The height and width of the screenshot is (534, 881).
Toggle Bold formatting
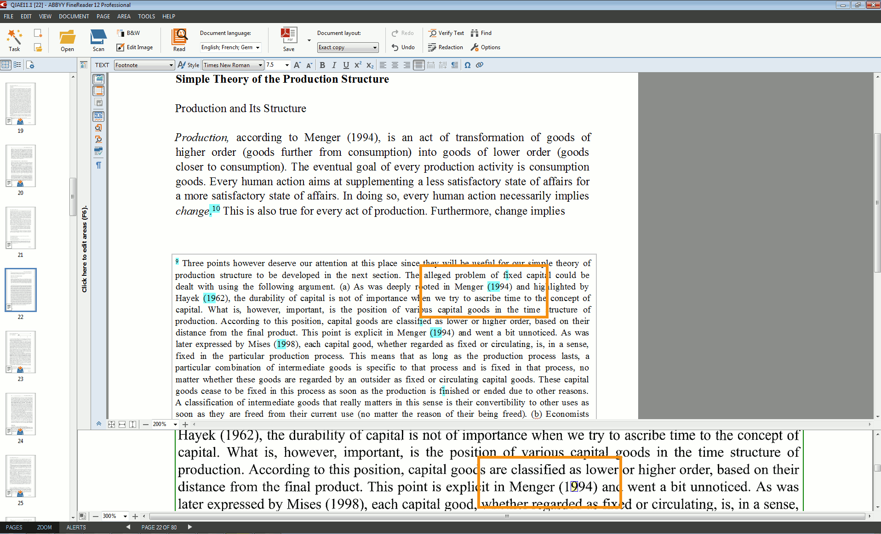coord(322,65)
